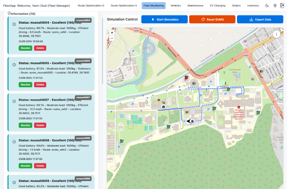287x189 pixels.
Task: Zoom out on the map with the minus button
Action: coord(112,38)
